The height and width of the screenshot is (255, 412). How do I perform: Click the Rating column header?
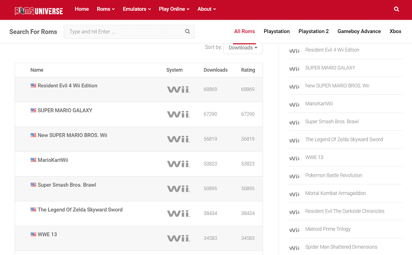point(248,70)
